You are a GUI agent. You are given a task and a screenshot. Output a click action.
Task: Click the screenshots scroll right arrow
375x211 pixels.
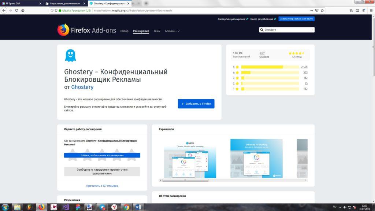coord(306,180)
